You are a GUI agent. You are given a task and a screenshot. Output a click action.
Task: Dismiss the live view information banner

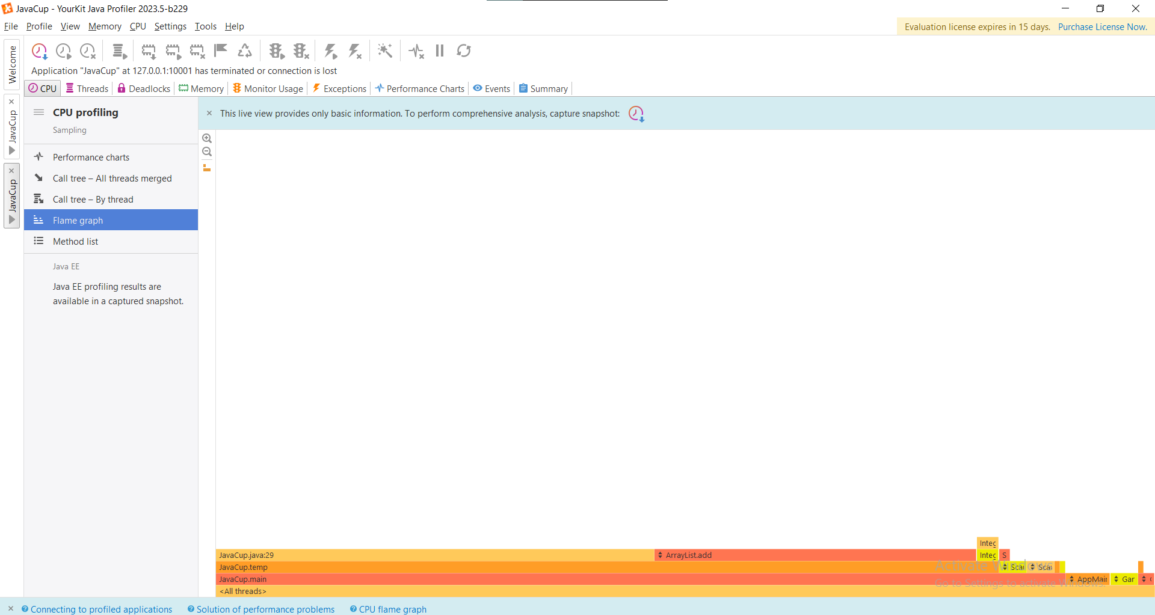(x=209, y=113)
